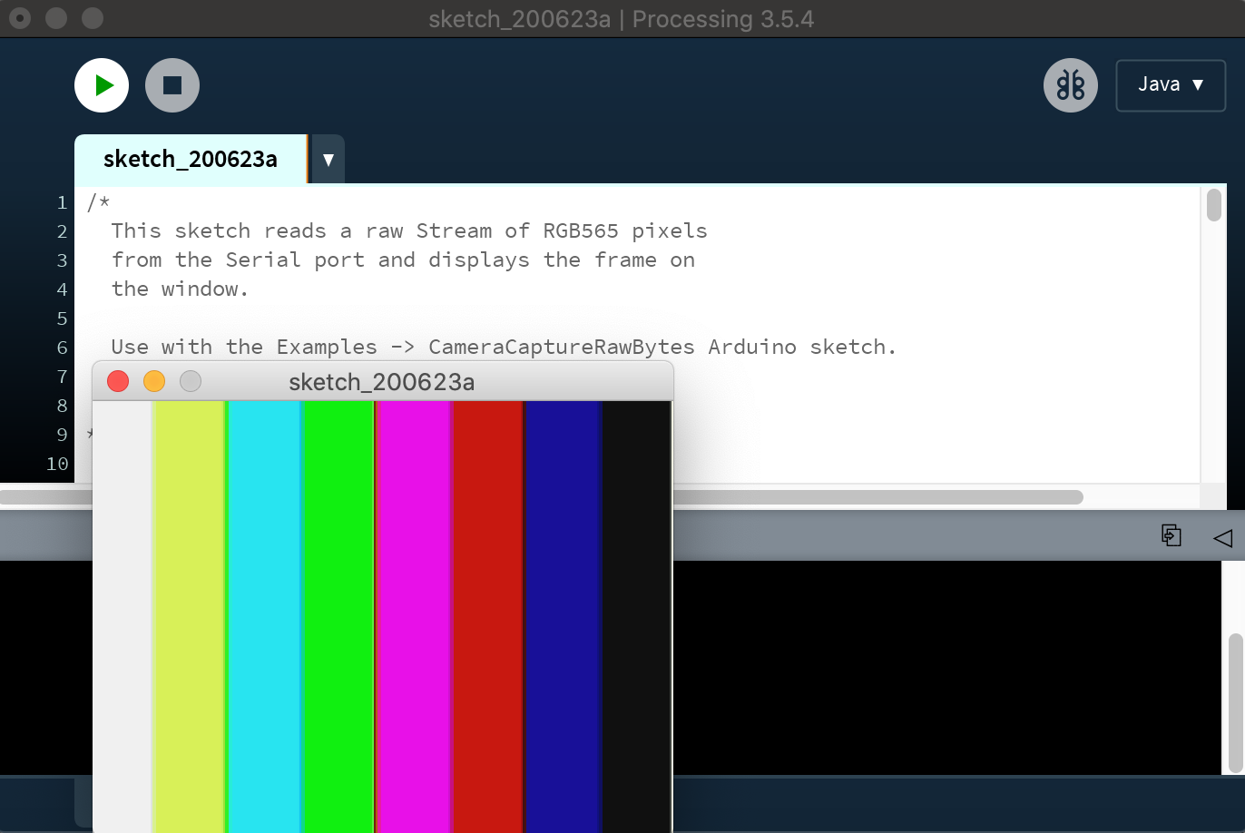The height and width of the screenshot is (833, 1245).
Task: Minimize the sketch preview window
Action: point(154,381)
